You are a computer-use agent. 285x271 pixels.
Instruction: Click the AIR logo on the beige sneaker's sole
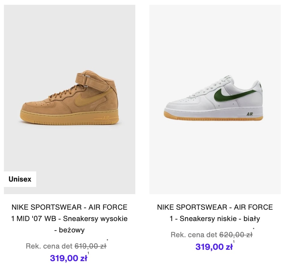click(106, 118)
